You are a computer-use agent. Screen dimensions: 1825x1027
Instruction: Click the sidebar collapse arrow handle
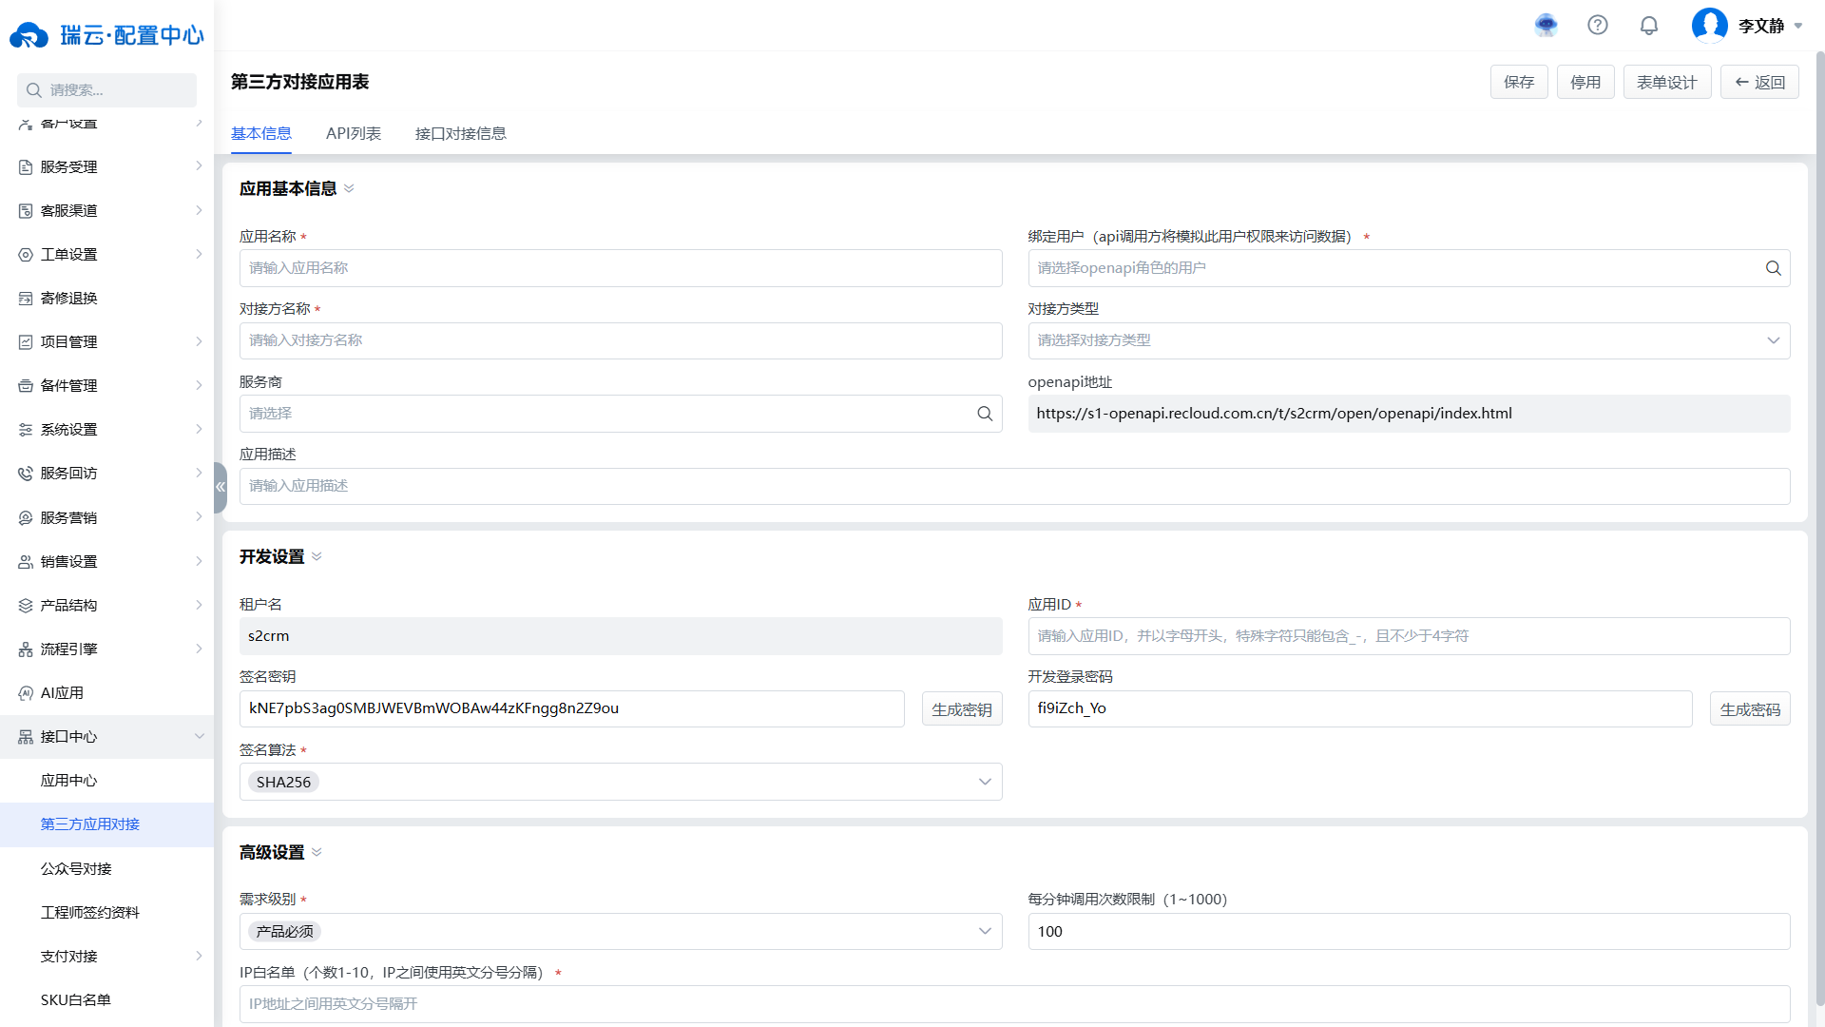(221, 487)
